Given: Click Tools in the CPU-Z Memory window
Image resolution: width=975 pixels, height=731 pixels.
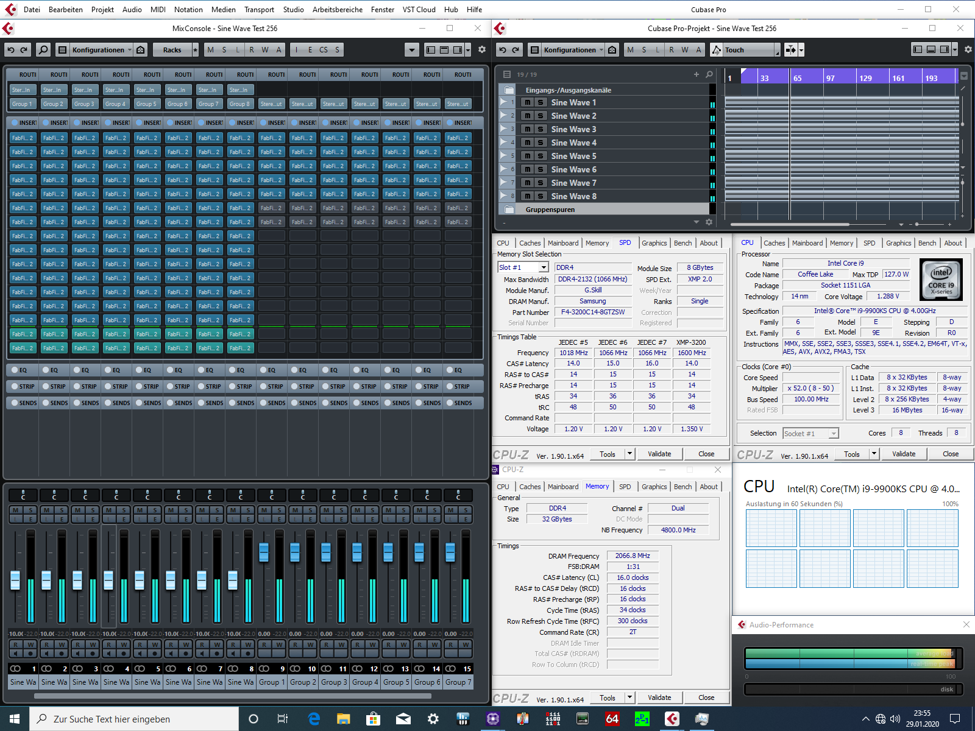Looking at the screenshot, I should click(608, 697).
